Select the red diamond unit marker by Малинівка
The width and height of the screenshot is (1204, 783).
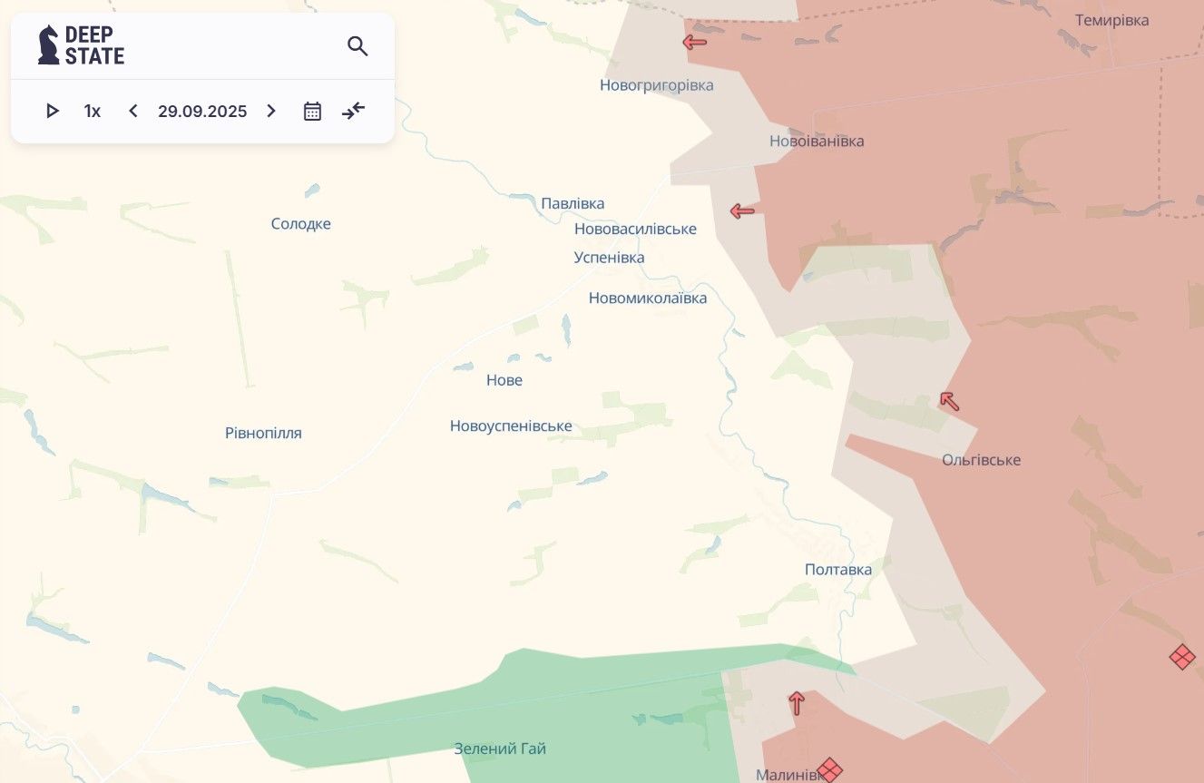point(829,770)
